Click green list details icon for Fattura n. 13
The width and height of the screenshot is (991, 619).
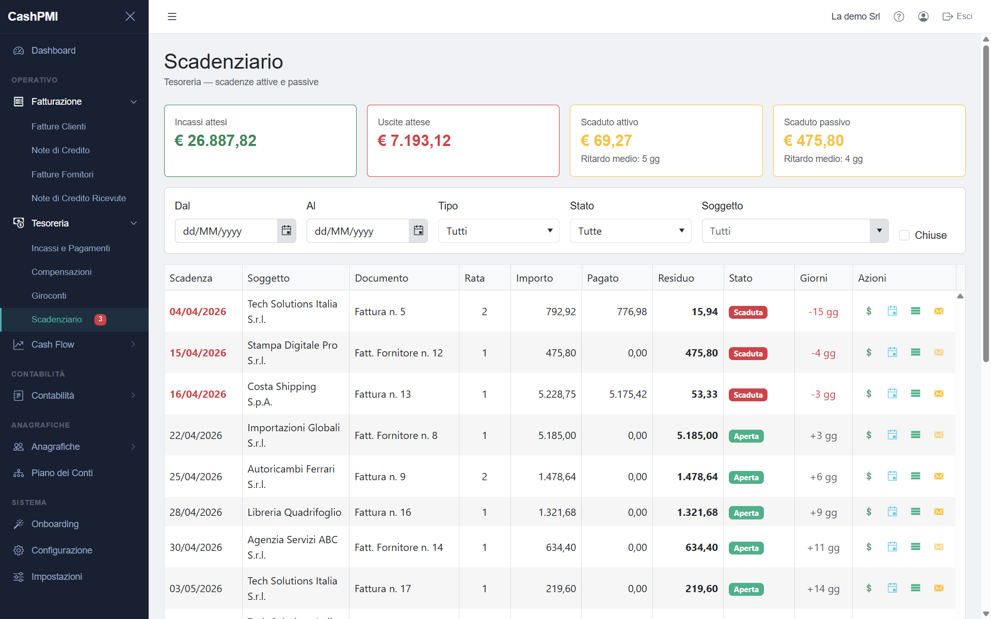(x=916, y=394)
